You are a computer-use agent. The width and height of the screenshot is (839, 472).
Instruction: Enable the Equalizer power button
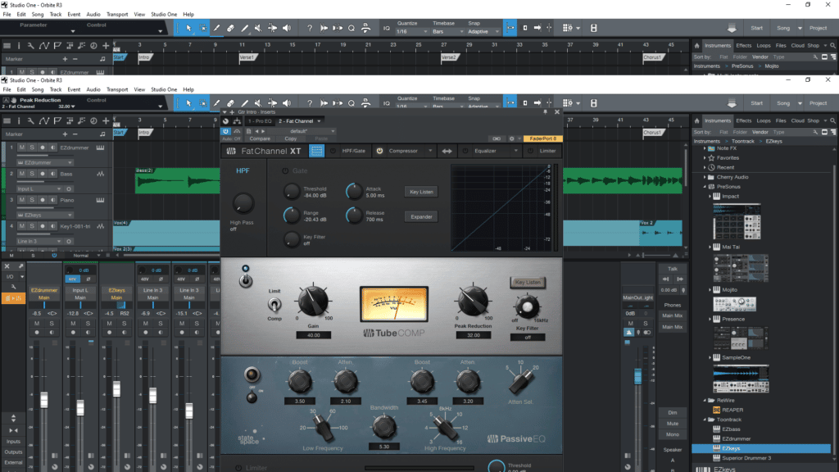[x=465, y=151]
